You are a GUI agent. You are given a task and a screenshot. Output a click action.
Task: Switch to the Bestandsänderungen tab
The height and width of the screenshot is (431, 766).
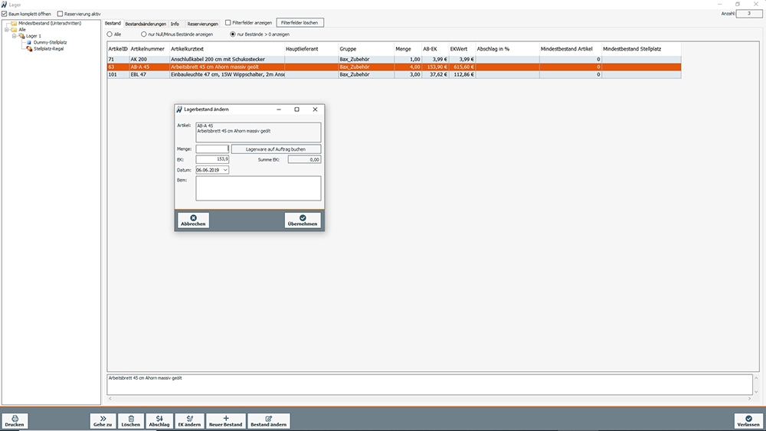146,24
